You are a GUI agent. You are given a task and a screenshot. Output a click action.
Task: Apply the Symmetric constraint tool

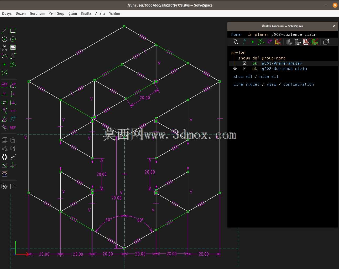[13, 111]
